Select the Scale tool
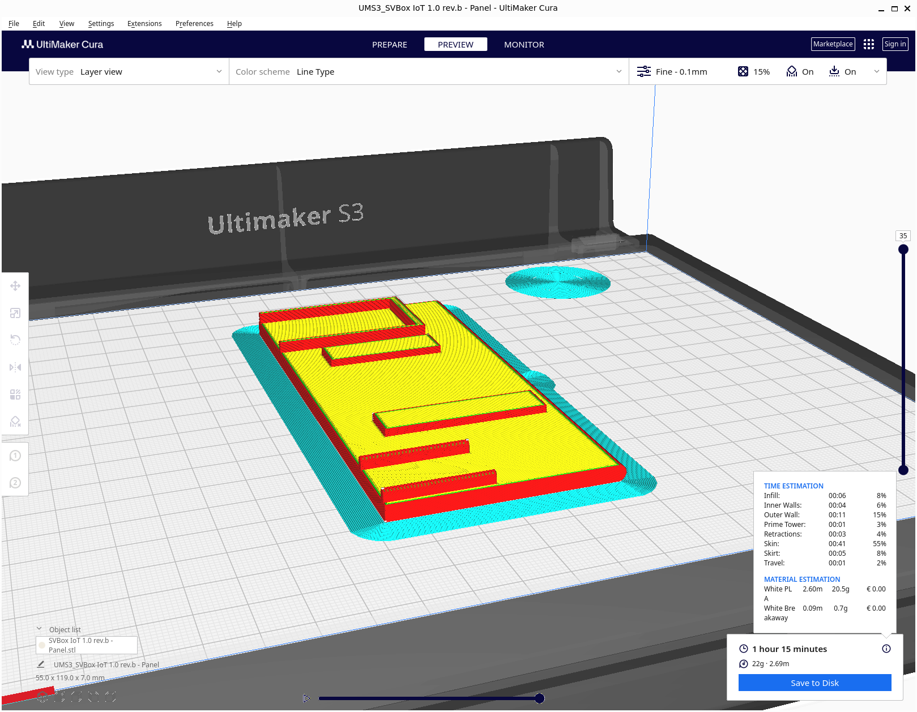Viewport: 917px width, 712px height. (15, 314)
